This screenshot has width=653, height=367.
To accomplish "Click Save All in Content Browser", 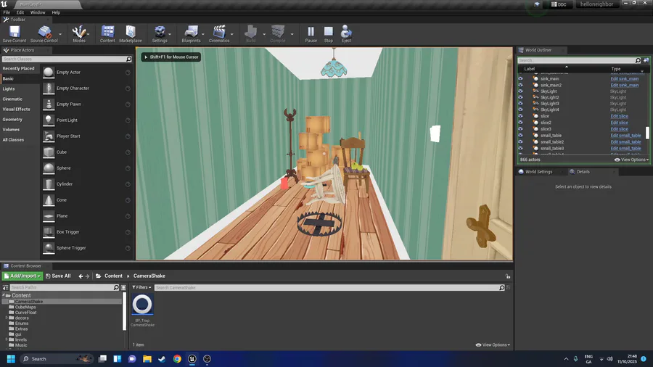I will click(x=58, y=276).
